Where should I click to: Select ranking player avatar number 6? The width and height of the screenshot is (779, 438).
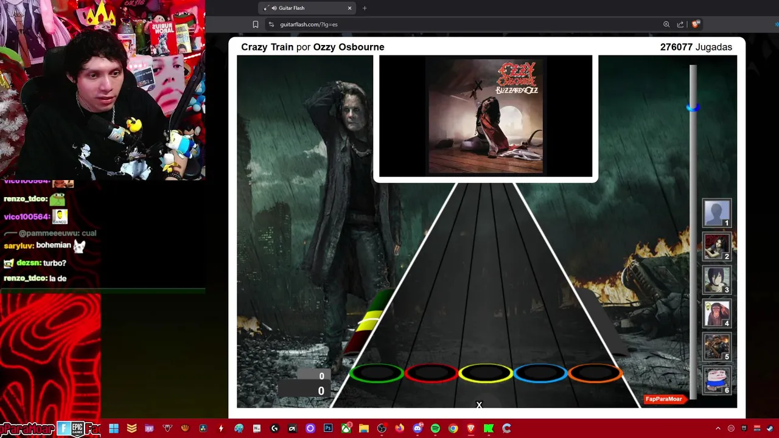tap(717, 381)
